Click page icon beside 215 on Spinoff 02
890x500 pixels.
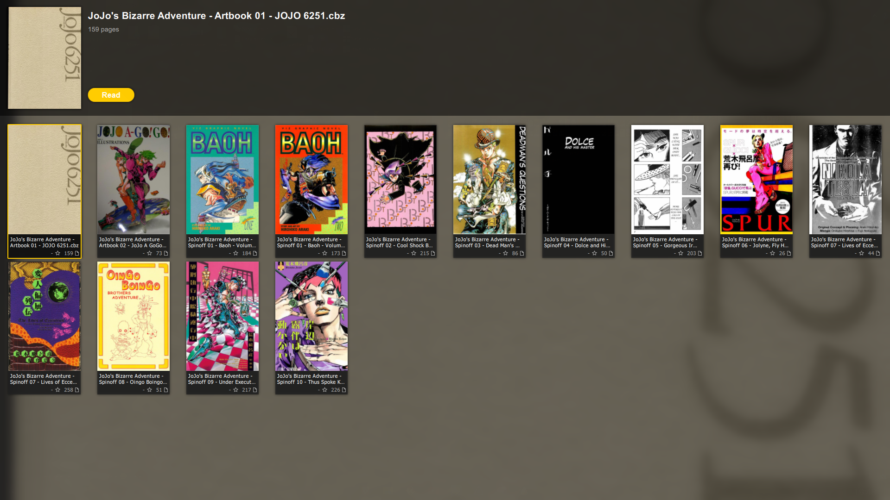click(x=433, y=253)
